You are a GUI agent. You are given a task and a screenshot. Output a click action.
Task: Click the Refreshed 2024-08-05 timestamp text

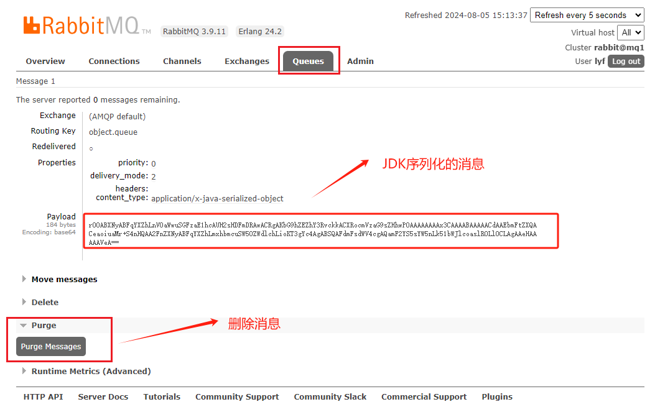coord(466,15)
